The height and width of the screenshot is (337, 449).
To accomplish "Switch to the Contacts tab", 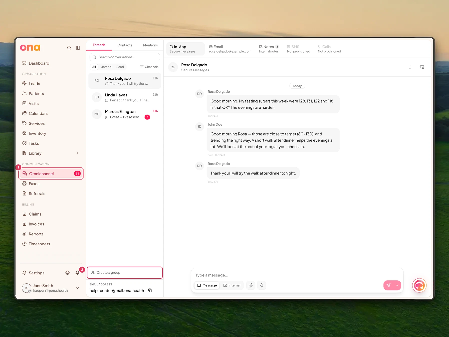I will pyautogui.click(x=125, y=45).
